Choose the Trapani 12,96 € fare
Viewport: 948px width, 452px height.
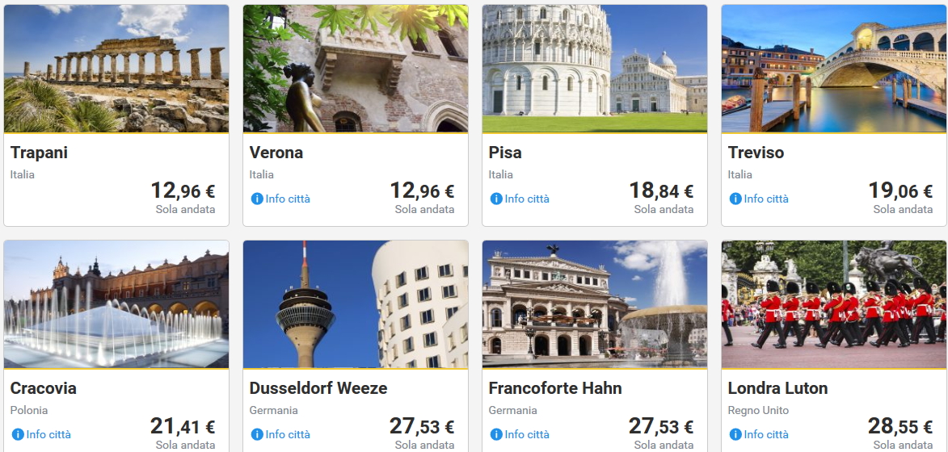tap(183, 190)
